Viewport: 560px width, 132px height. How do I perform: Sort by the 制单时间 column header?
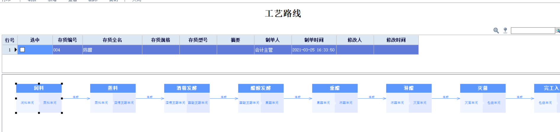314,40
